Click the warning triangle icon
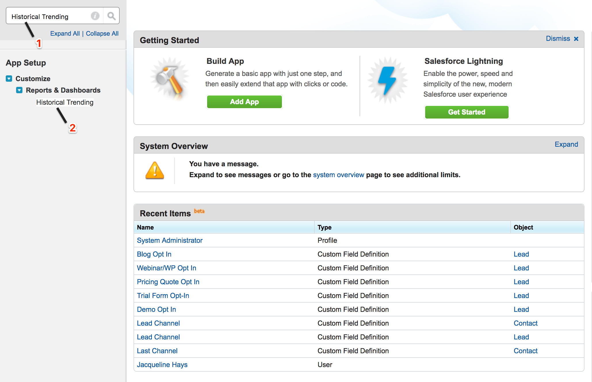This screenshot has height=382, width=592. point(155,171)
